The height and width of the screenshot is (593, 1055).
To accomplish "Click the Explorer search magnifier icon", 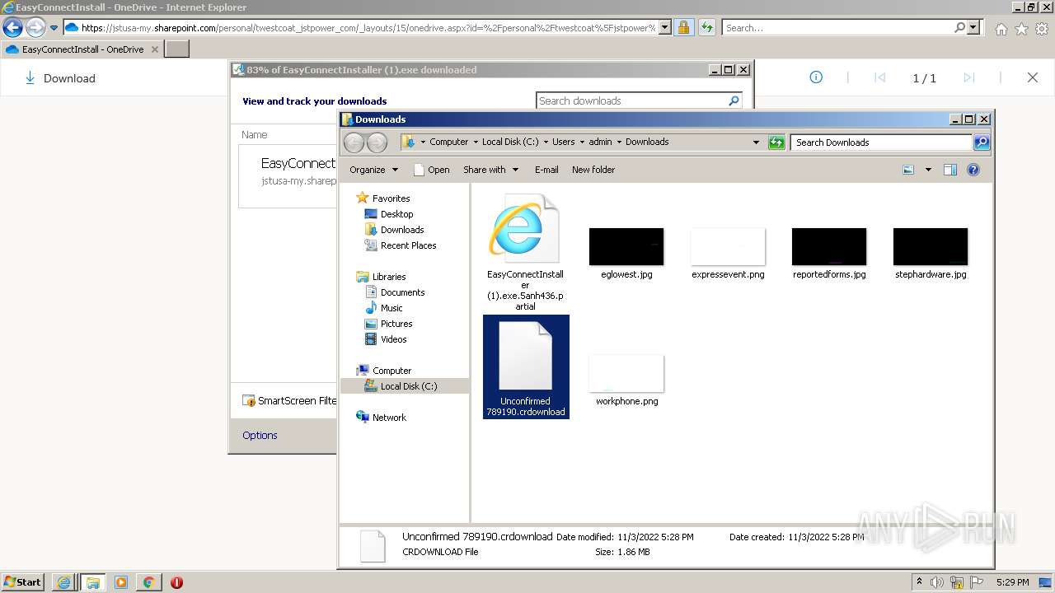I will pyautogui.click(x=982, y=142).
